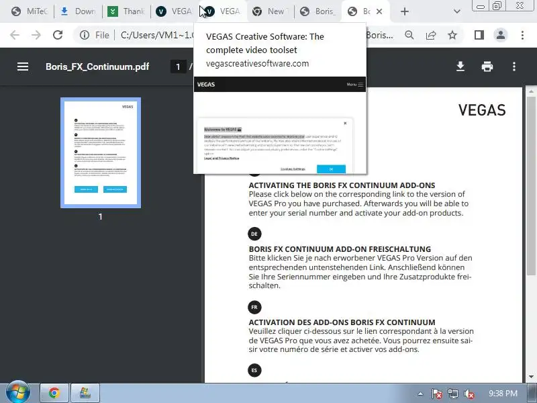Image resolution: width=537 pixels, height=403 pixels.
Task: Switch to the MiTeC browser tab
Action: pos(29,11)
